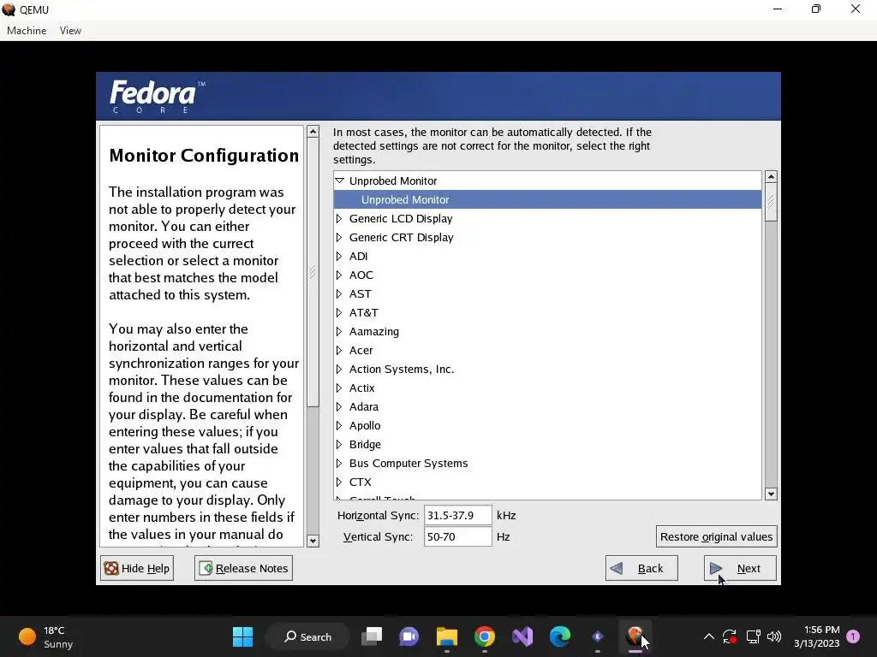Screen dimensions: 877x657
Task: Expand the AST monitor group
Action: 339,294
